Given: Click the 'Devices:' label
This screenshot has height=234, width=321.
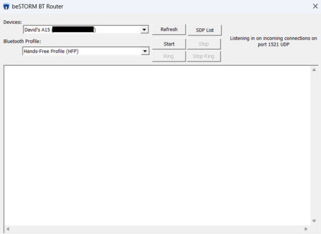Looking at the screenshot, I should tap(12, 22).
